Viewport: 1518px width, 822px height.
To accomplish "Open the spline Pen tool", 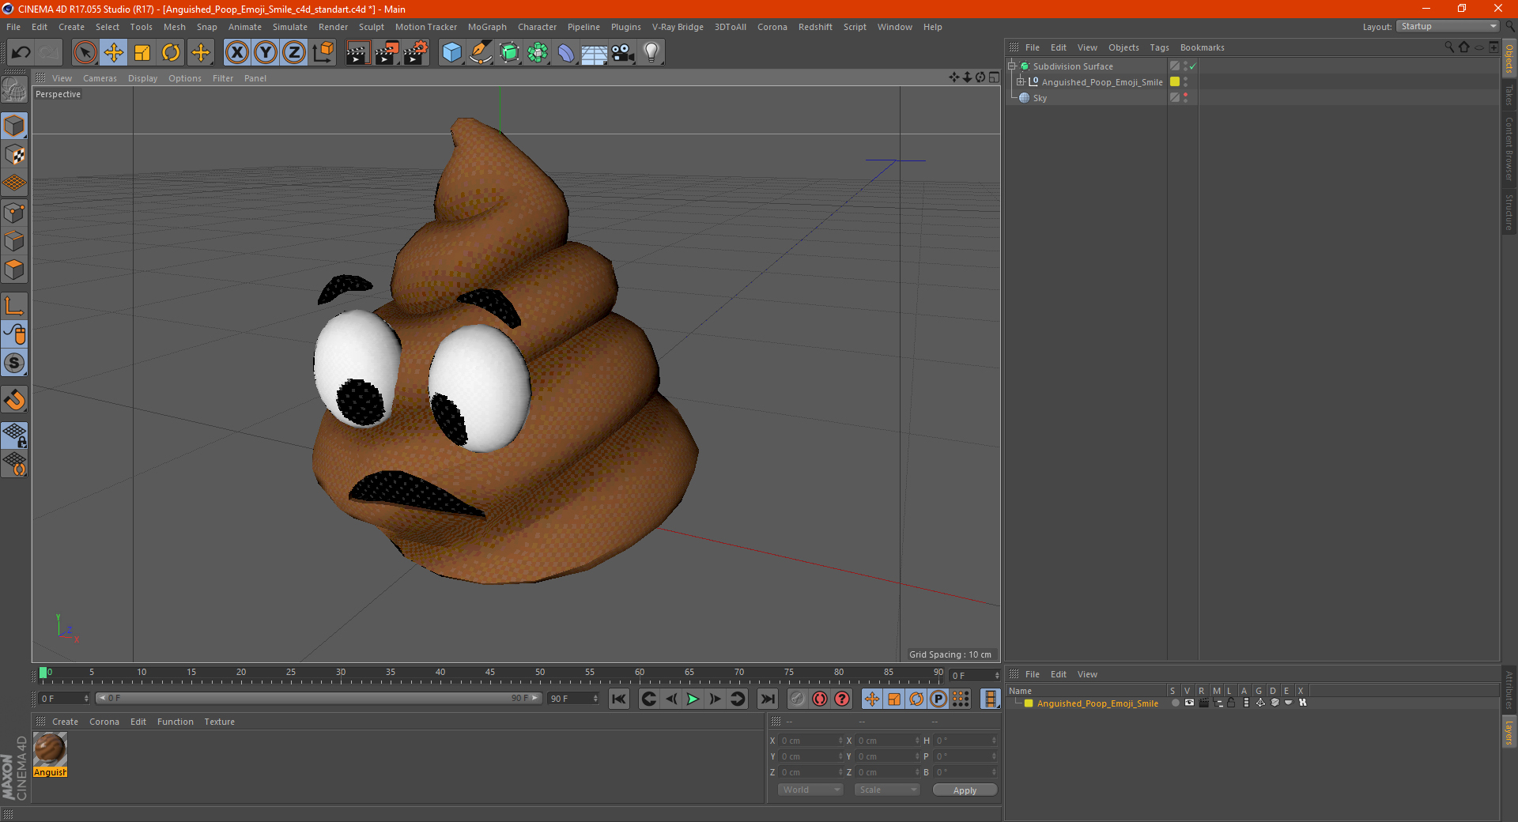I will pos(481,53).
